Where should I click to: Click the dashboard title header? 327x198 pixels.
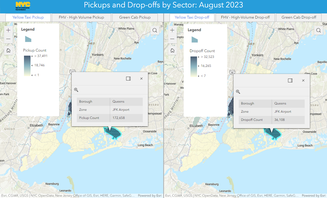(163, 5)
